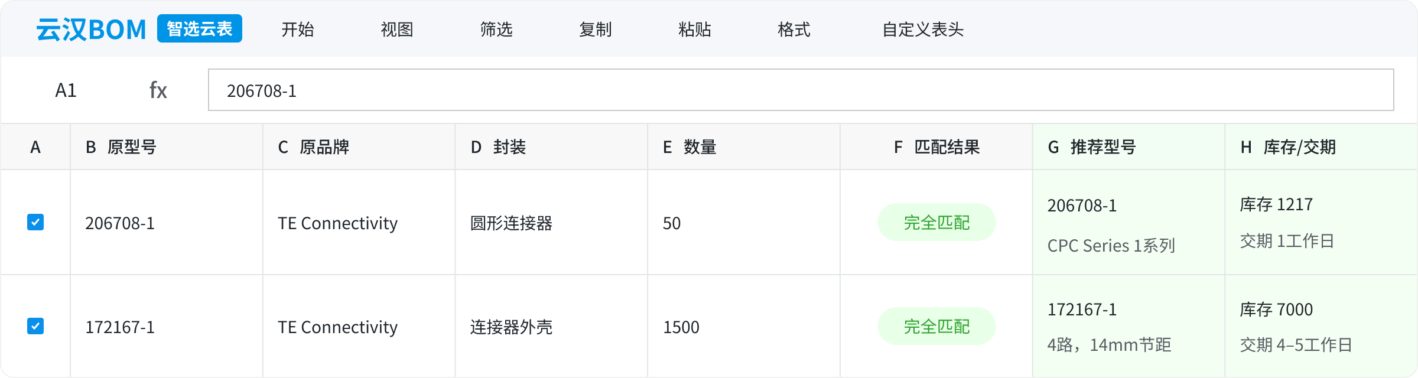
Task: Open the 开始 menu
Action: 298,29
